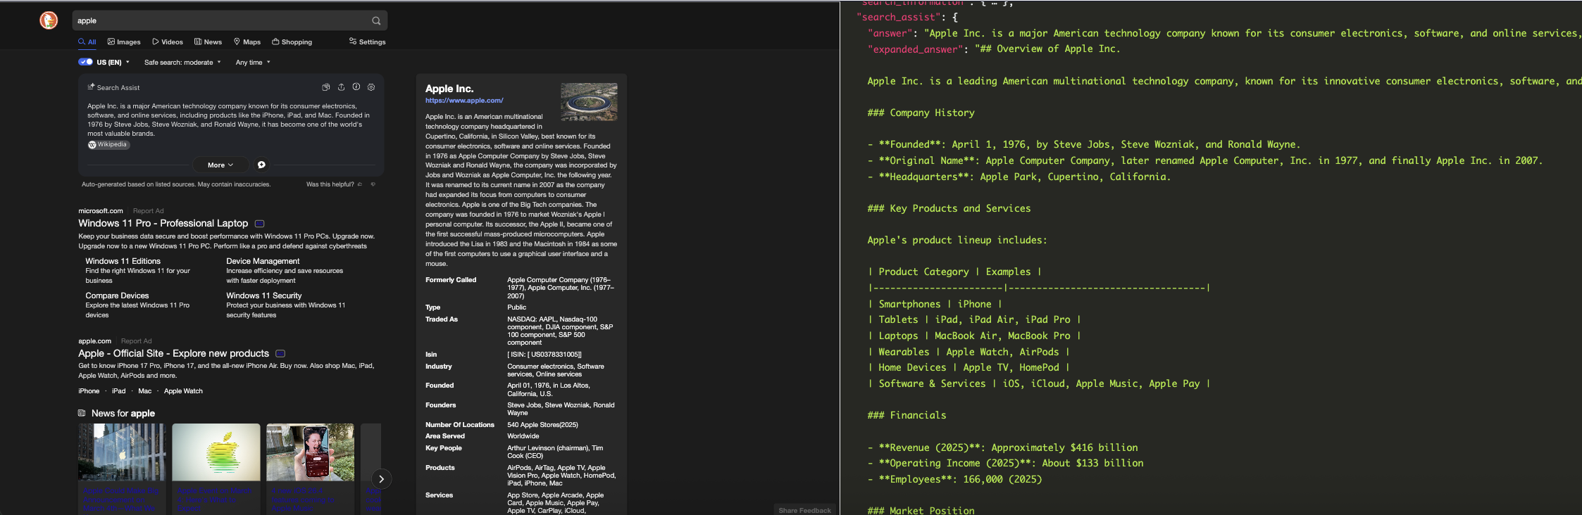Open Safe search: moderate dropdown
1582x515 pixels.
(182, 63)
